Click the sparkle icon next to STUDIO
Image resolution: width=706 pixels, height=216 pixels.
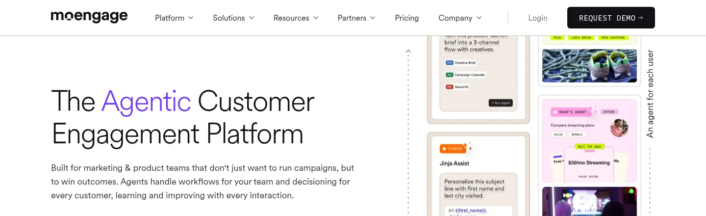pyautogui.click(x=468, y=146)
